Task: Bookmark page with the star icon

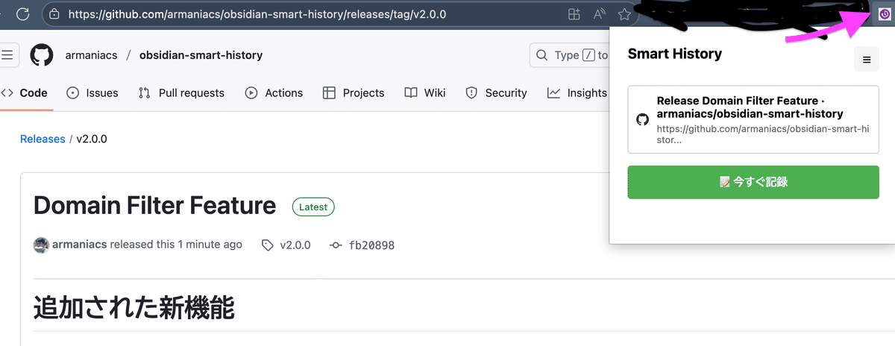Action: [624, 14]
